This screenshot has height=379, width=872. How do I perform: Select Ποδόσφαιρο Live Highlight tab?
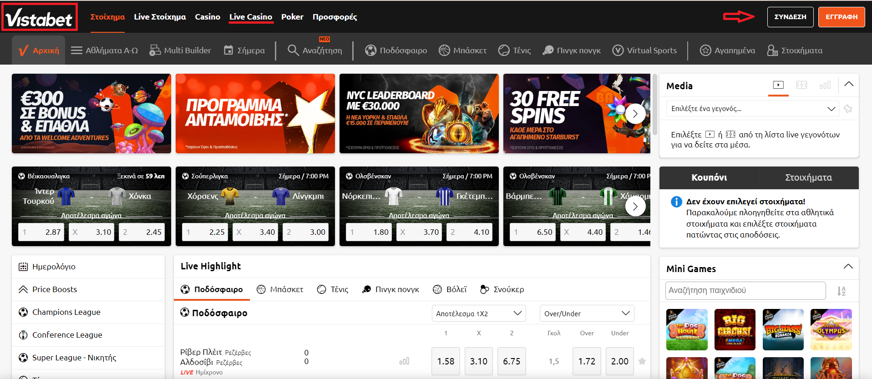(212, 289)
